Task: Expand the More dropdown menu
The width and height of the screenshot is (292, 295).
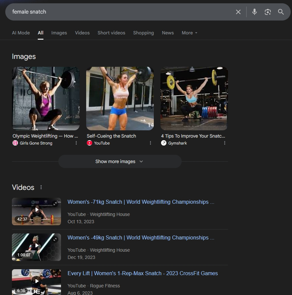Action: tap(190, 33)
